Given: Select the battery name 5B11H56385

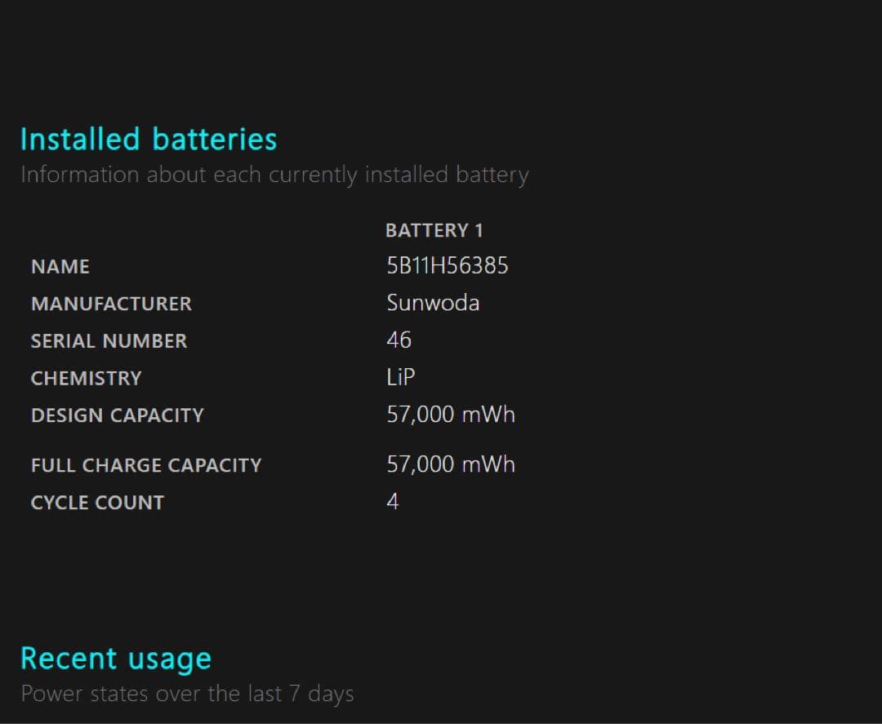Looking at the screenshot, I should click(447, 266).
